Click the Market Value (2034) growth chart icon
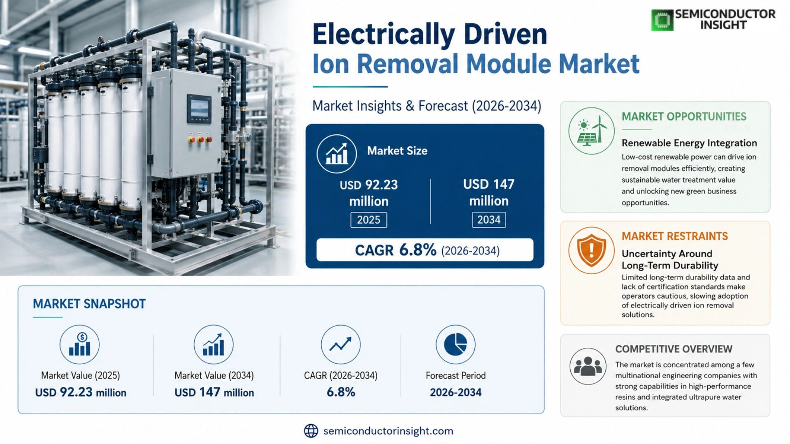The width and height of the screenshot is (790, 444). point(214,345)
